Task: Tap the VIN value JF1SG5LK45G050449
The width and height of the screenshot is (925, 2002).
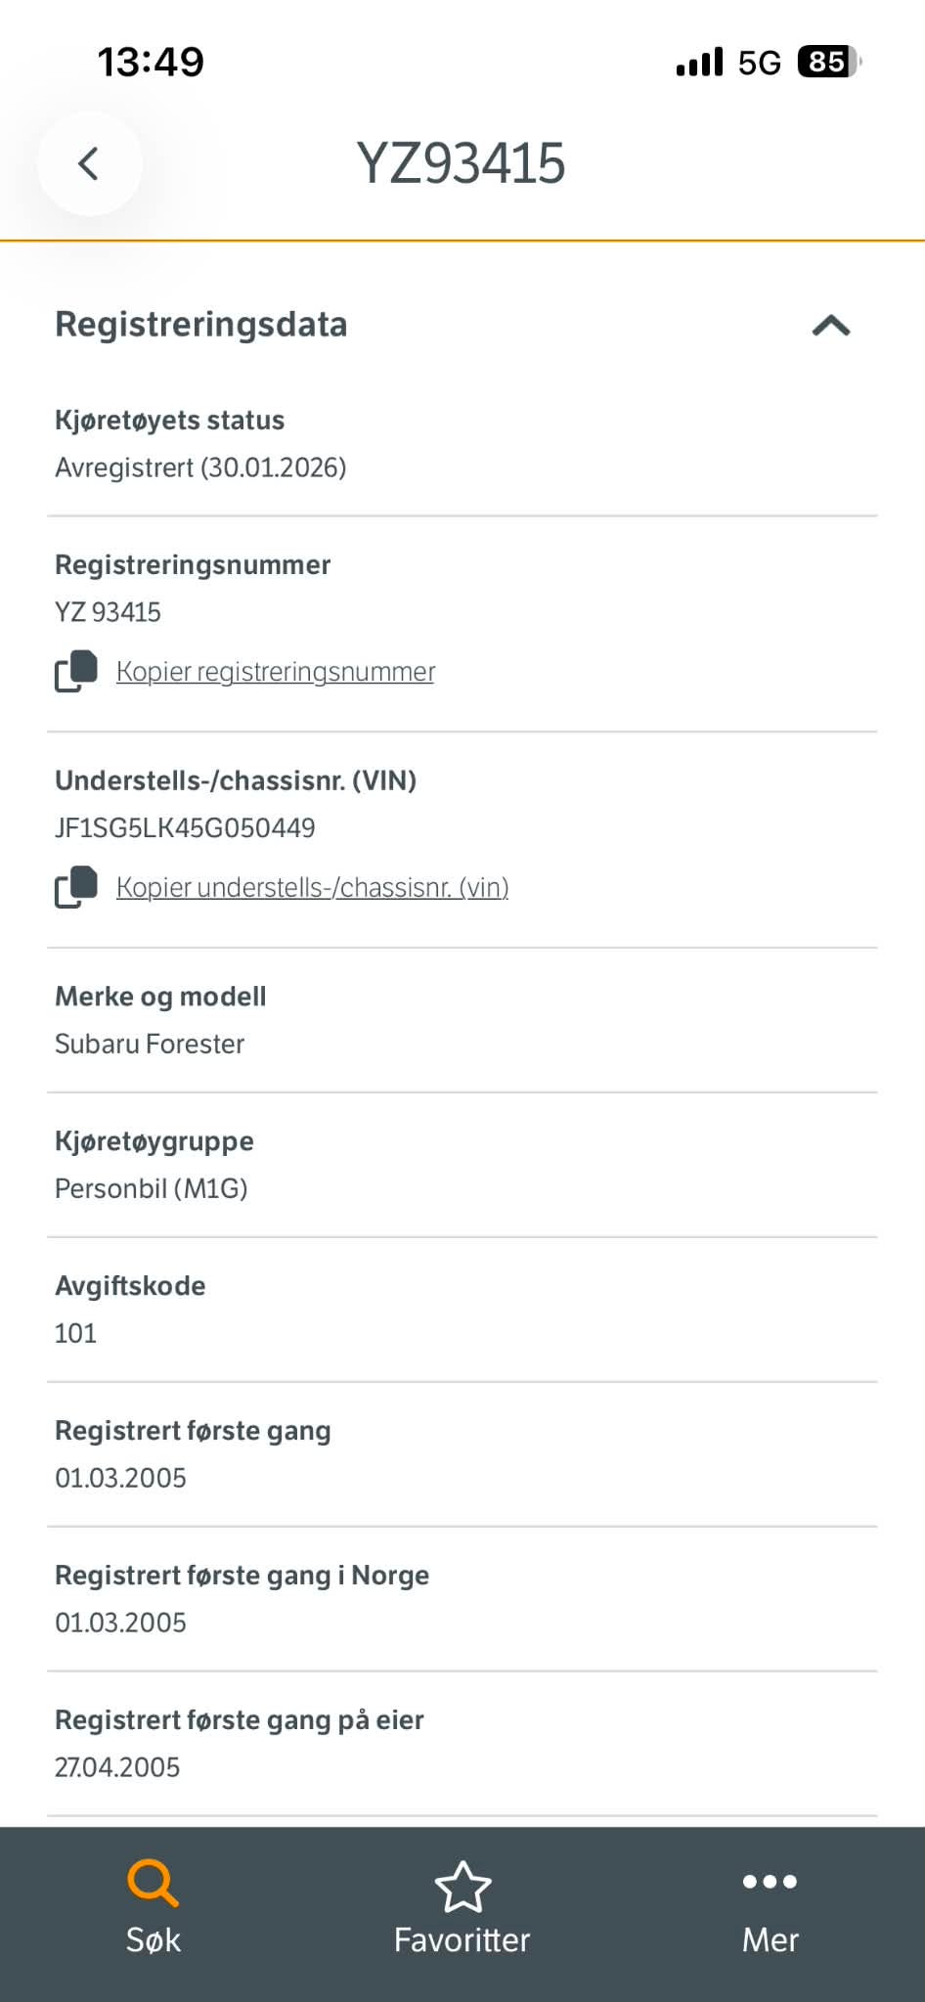Action: pyautogui.click(x=185, y=828)
